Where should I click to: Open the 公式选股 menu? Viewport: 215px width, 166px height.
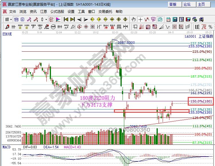pos(57,12)
